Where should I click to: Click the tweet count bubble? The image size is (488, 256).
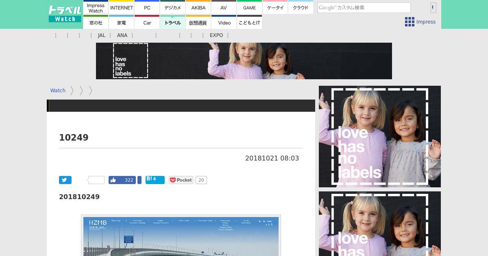[96, 180]
